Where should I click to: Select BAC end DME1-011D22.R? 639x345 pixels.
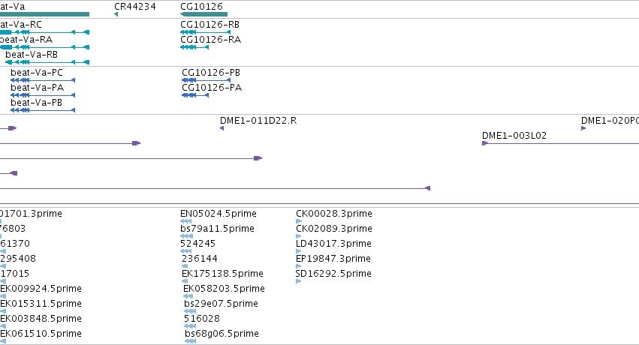pos(258,121)
